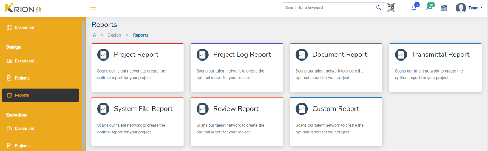
Task: Click the notification bell icon
Action: click(414, 8)
